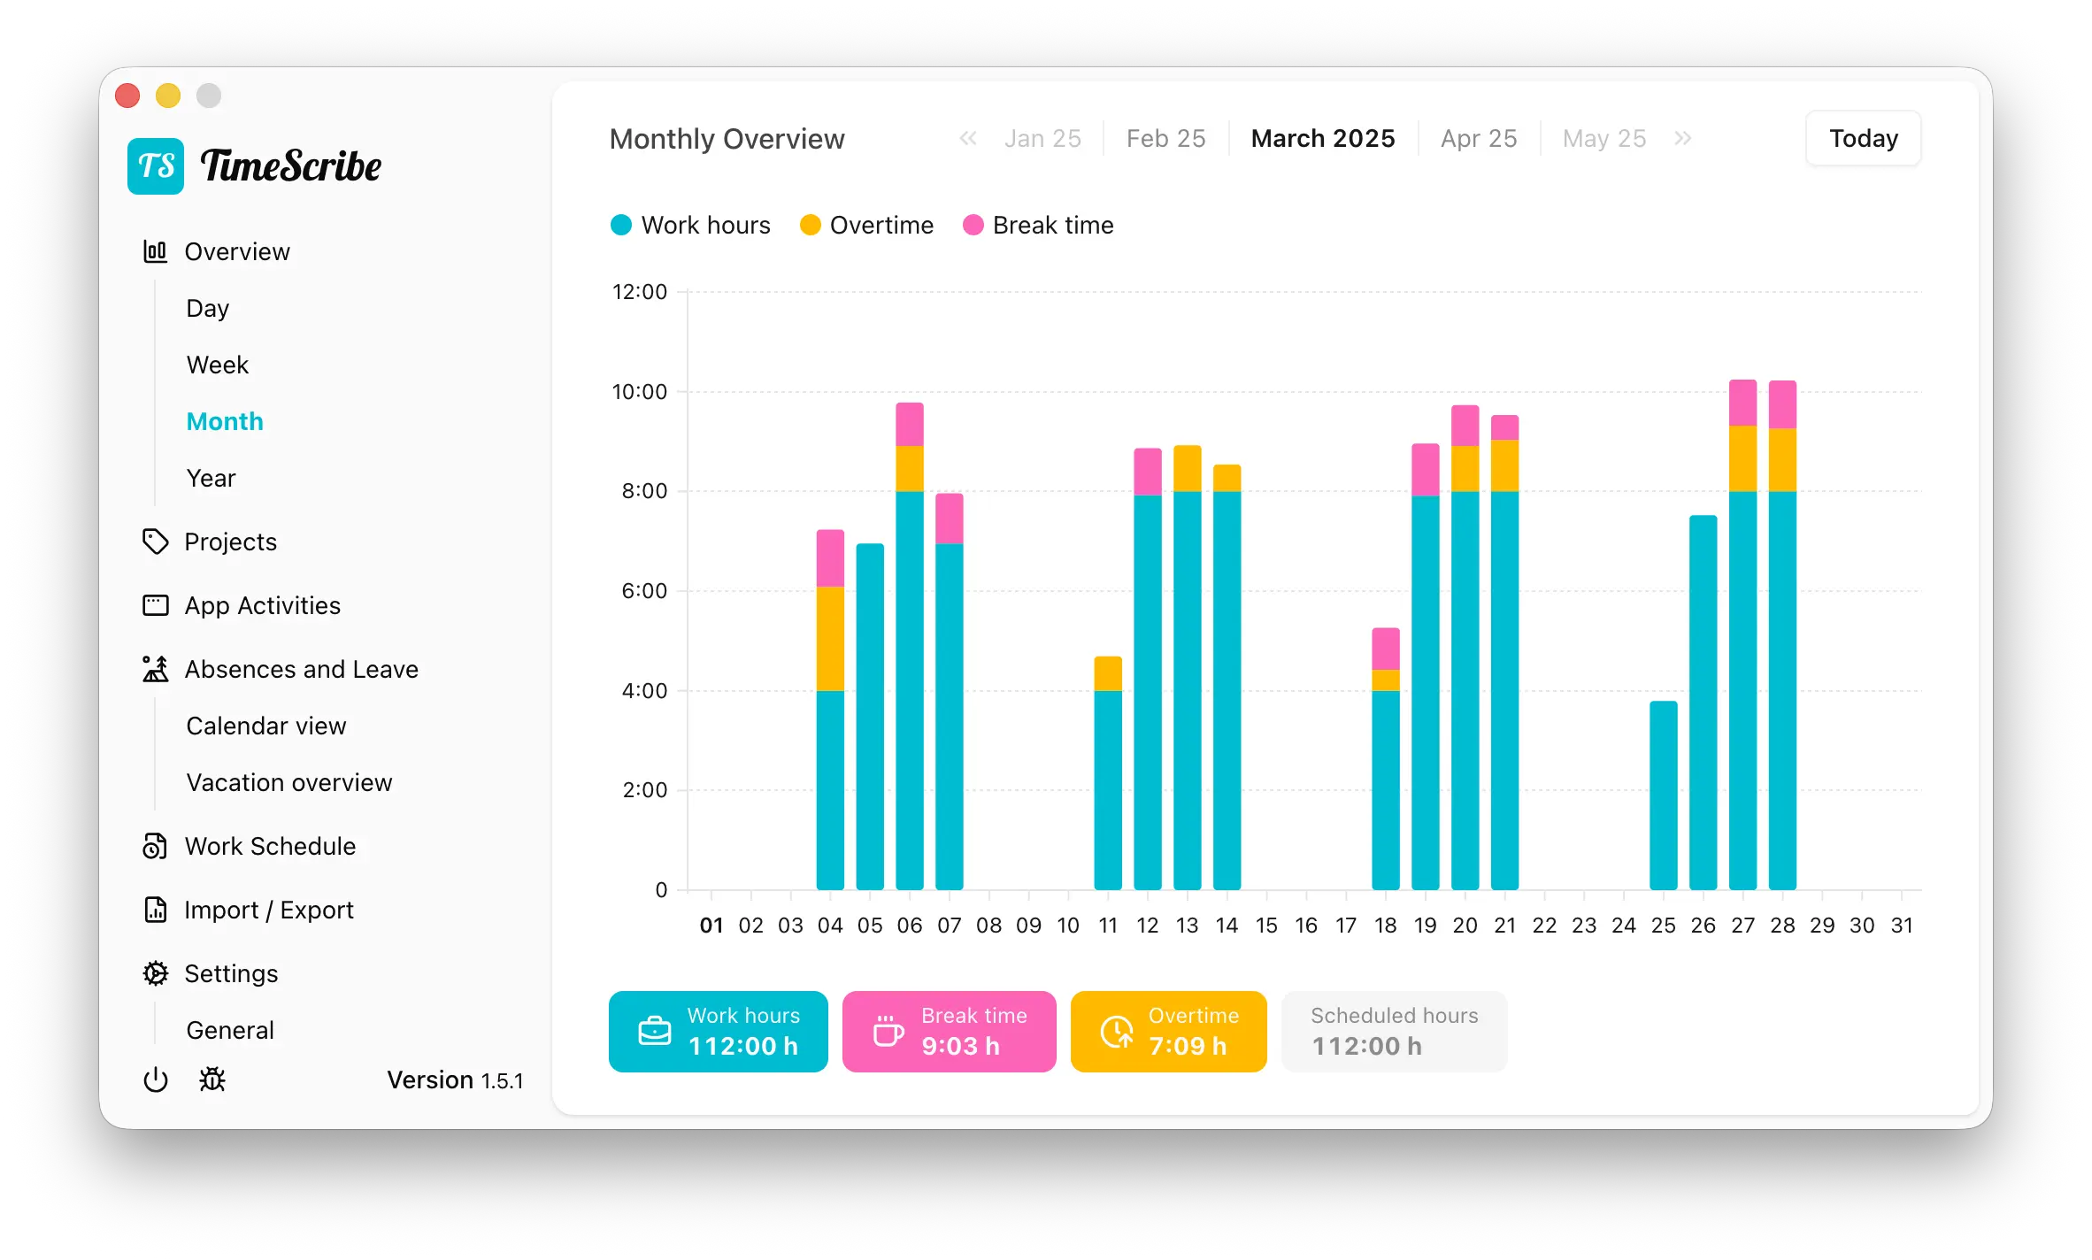Collapse the Overview section

pyautogui.click(x=236, y=251)
